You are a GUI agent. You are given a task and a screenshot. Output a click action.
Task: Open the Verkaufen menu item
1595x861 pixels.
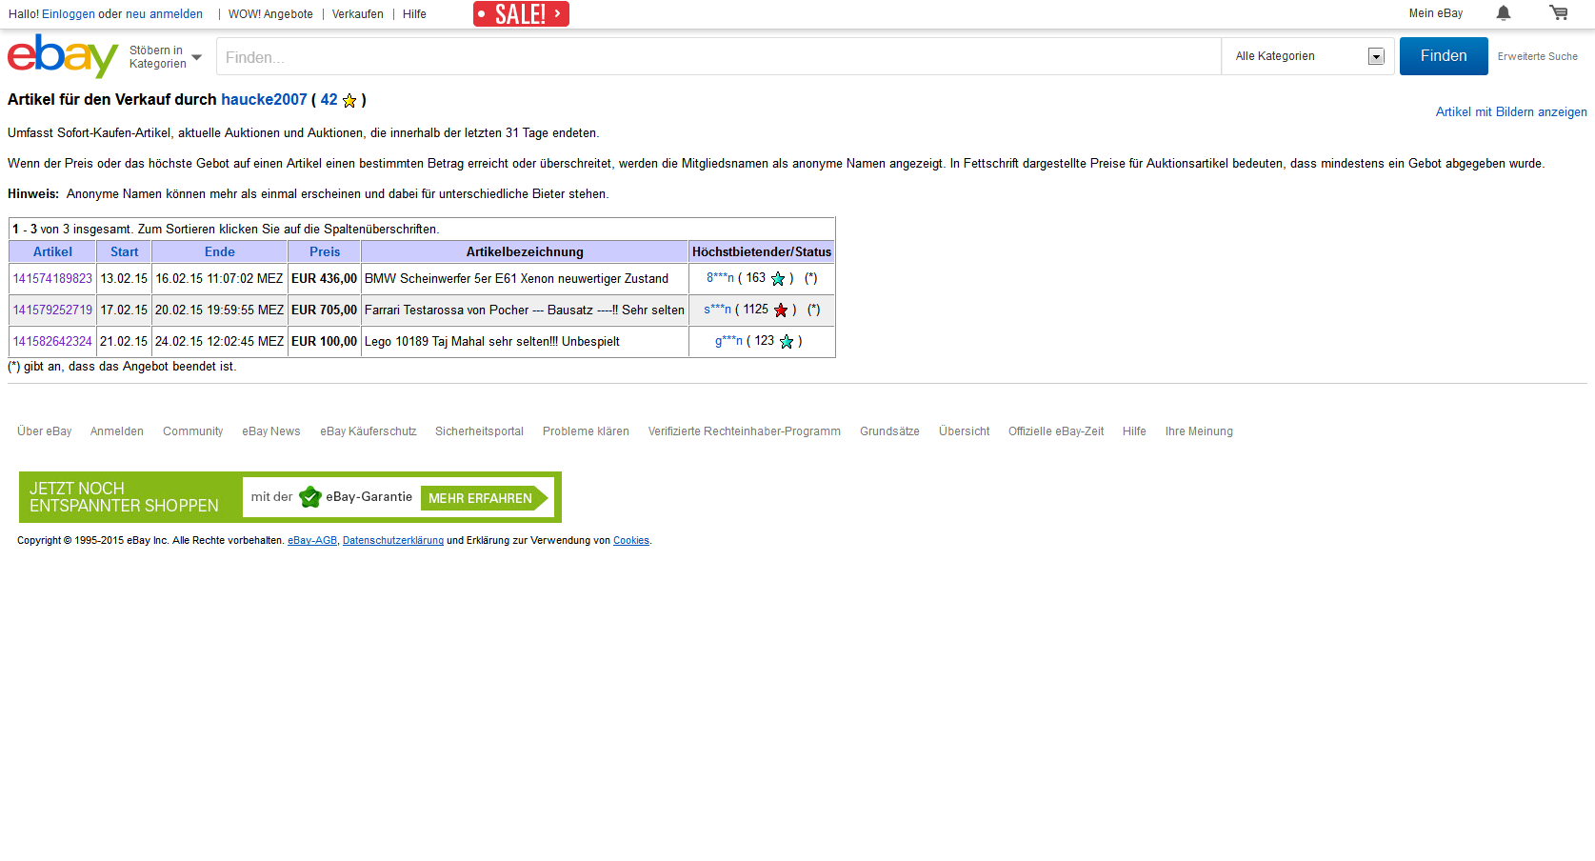coord(358,14)
